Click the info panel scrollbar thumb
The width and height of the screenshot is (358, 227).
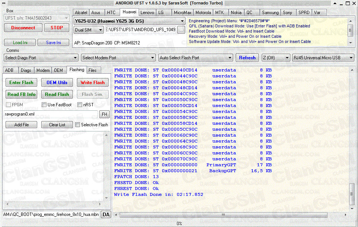tap(350, 30)
